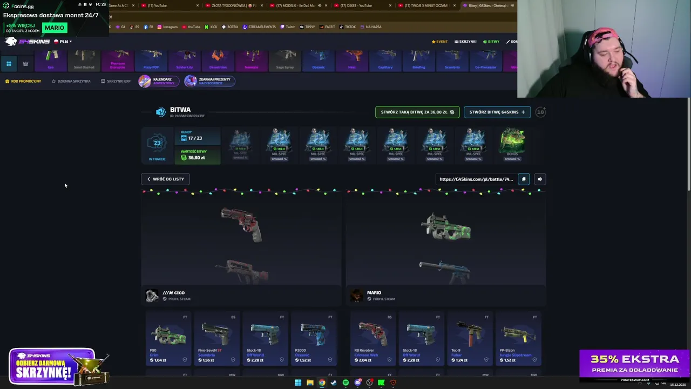The image size is (691, 389).
Task: Open the BITWY section
Action: pyautogui.click(x=491, y=42)
